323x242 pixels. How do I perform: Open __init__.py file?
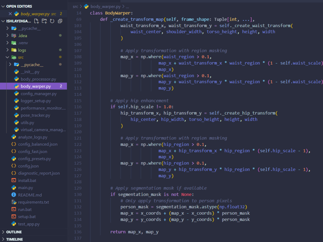pos(30,72)
